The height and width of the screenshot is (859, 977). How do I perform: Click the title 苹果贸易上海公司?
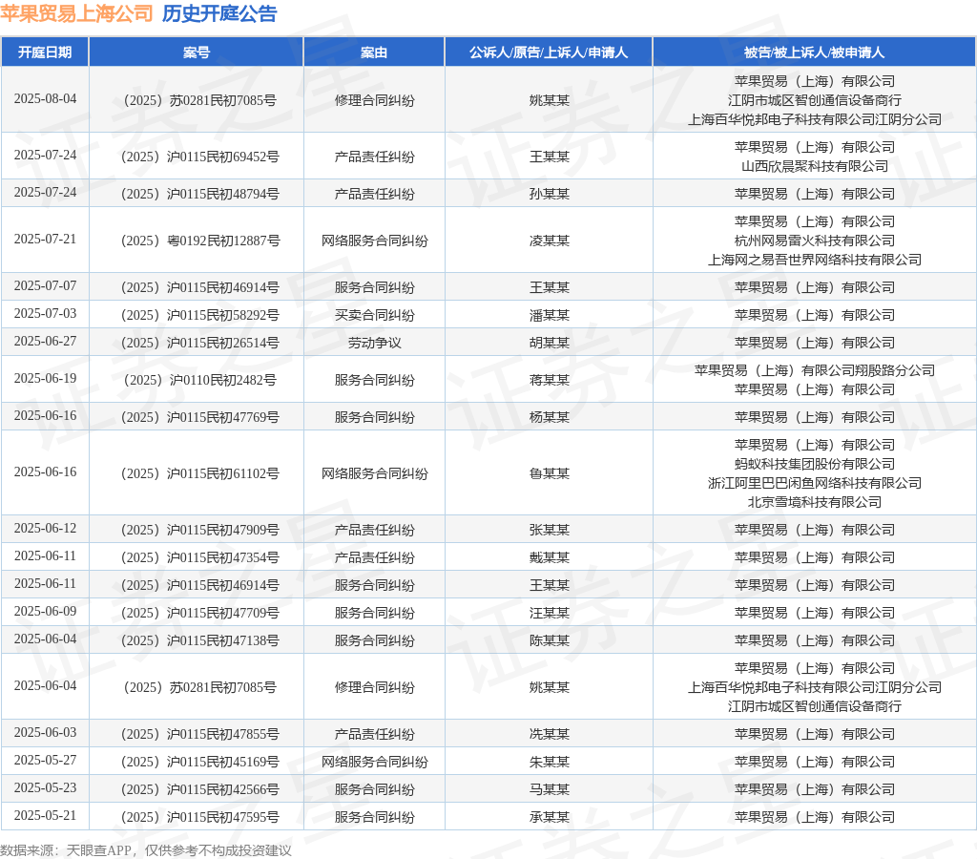[76, 13]
